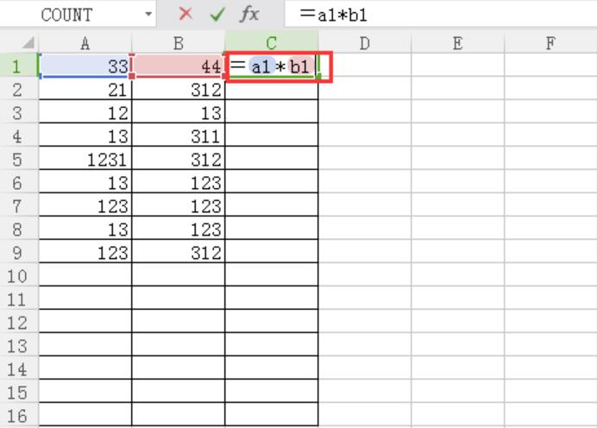The width and height of the screenshot is (597, 428).
Task: Click cell B6 containing 123
Action: (x=179, y=181)
